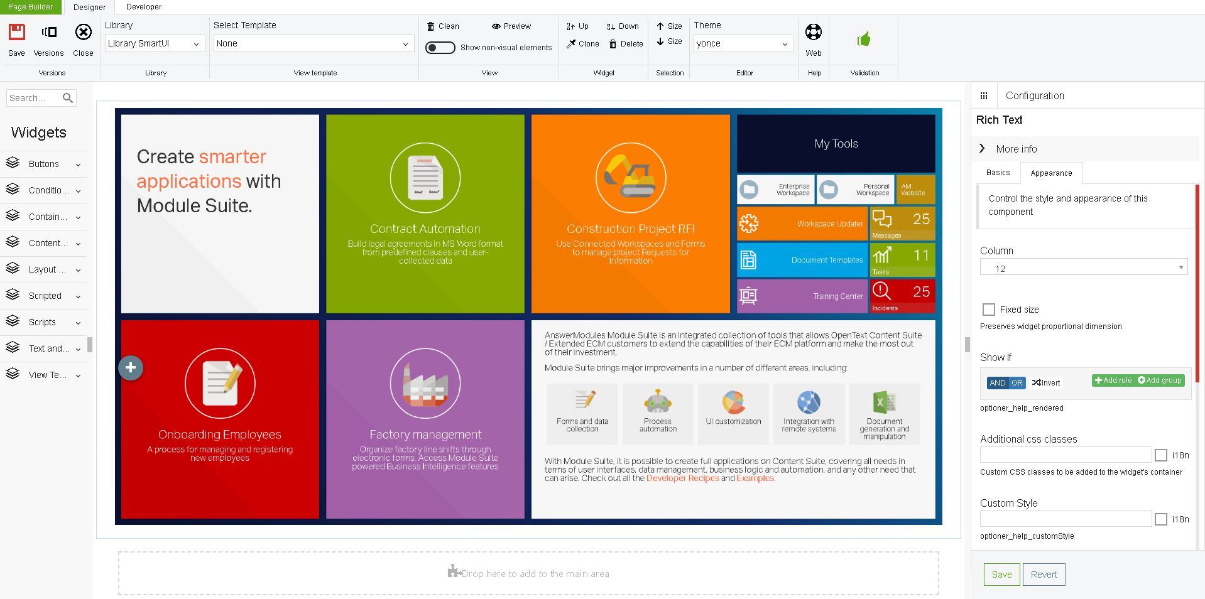Run validation using the thumbs-up icon
This screenshot has width=1205, height=599.
point(864,38)
